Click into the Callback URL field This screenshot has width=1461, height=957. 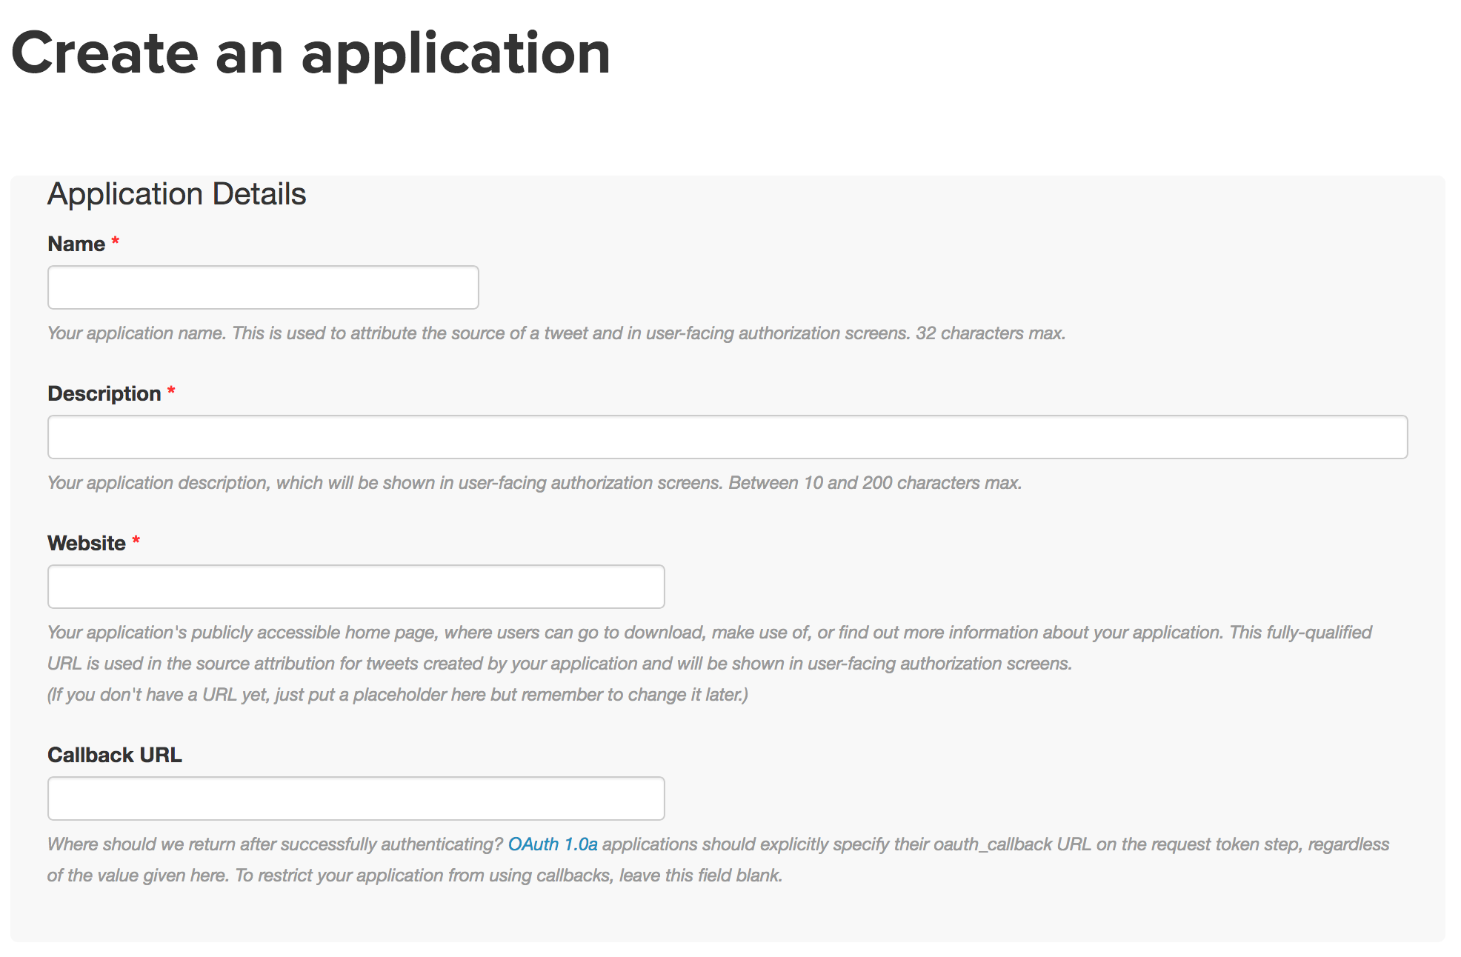click(356, 798)
